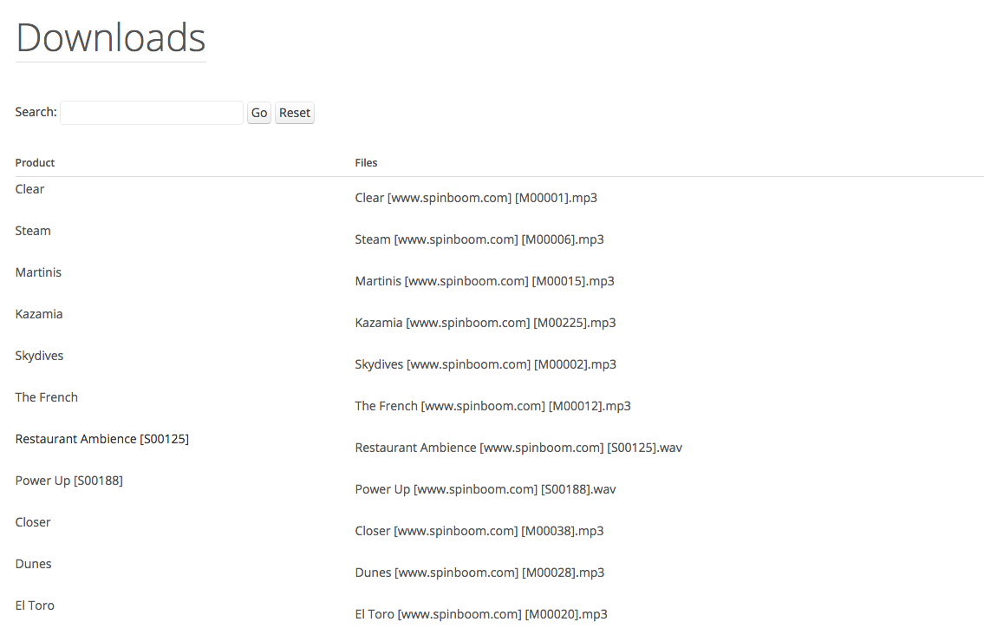984x635 pixels.
Task: Open the Power Up [S00188] product
Action: (69, 481)
